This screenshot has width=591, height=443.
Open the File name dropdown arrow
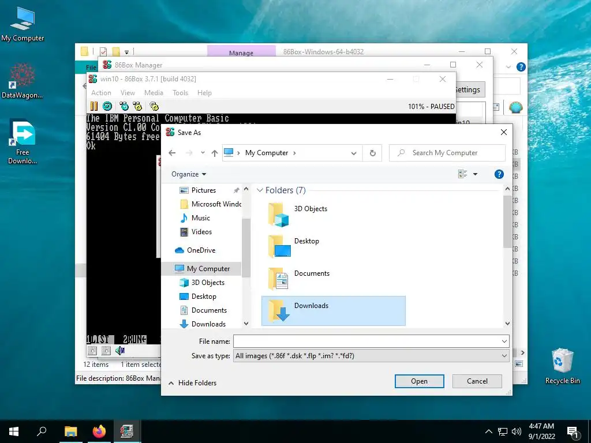coord(504,341)
